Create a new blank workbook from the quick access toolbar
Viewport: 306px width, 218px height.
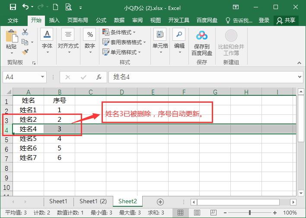click(x=56, y=7)
